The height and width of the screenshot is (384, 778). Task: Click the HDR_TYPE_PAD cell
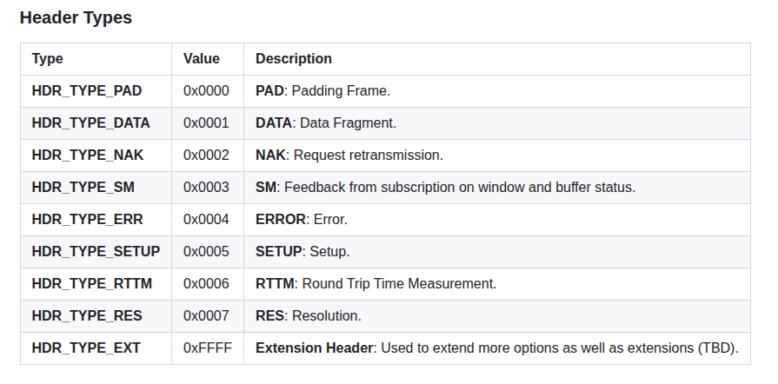click(x=87, y=91)
